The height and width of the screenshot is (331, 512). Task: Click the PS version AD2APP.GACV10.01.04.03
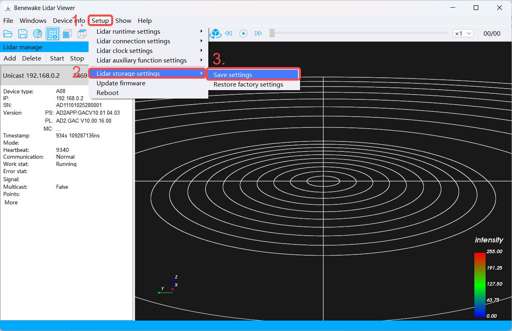[88, 113]
